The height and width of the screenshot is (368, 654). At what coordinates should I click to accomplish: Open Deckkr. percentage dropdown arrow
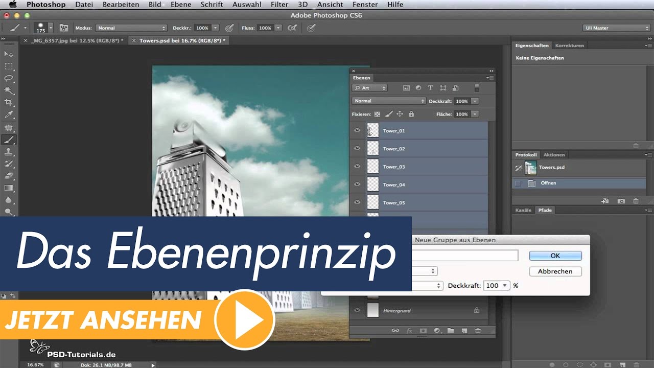point(216,28)
